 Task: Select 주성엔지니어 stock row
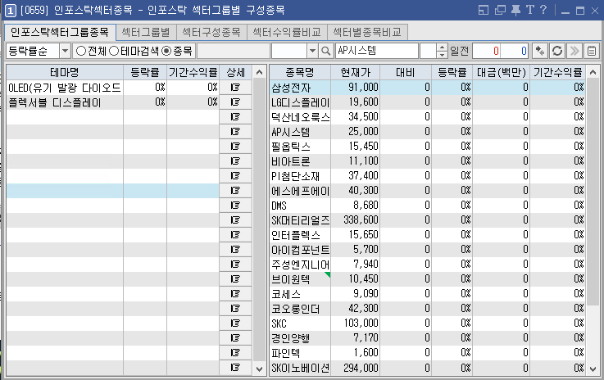point(428,264)
